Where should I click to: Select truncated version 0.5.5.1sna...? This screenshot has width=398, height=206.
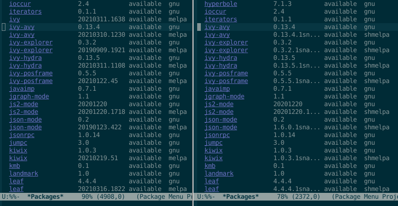pyautogui.click(x=297, y=81)
